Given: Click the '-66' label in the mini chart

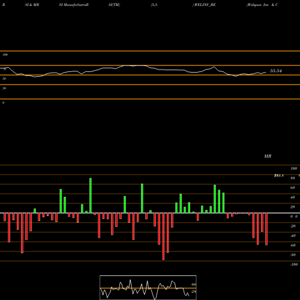Looking at the screenshot, I should tap(194, 284).
